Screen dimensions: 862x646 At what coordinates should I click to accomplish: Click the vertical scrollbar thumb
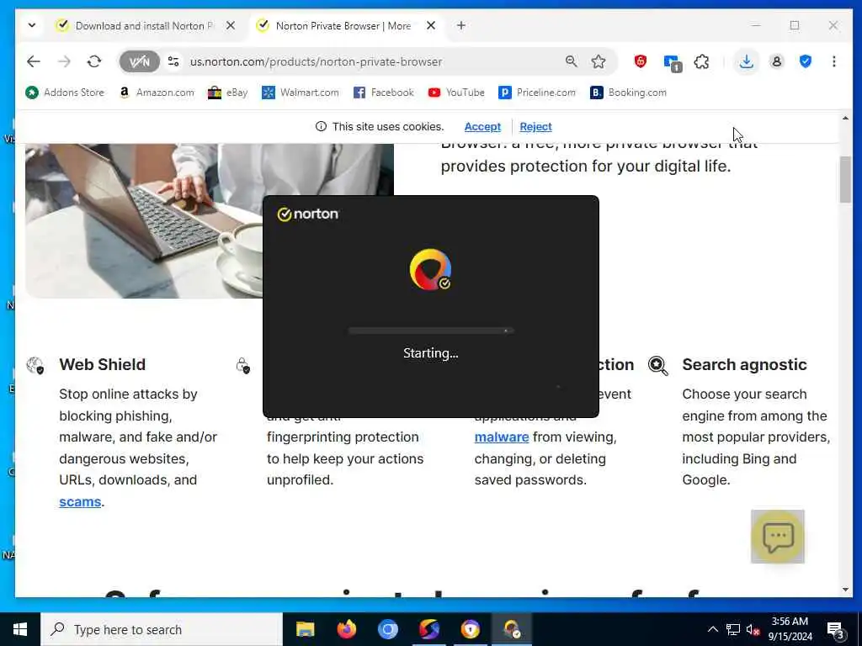click(x=845, y=180)
